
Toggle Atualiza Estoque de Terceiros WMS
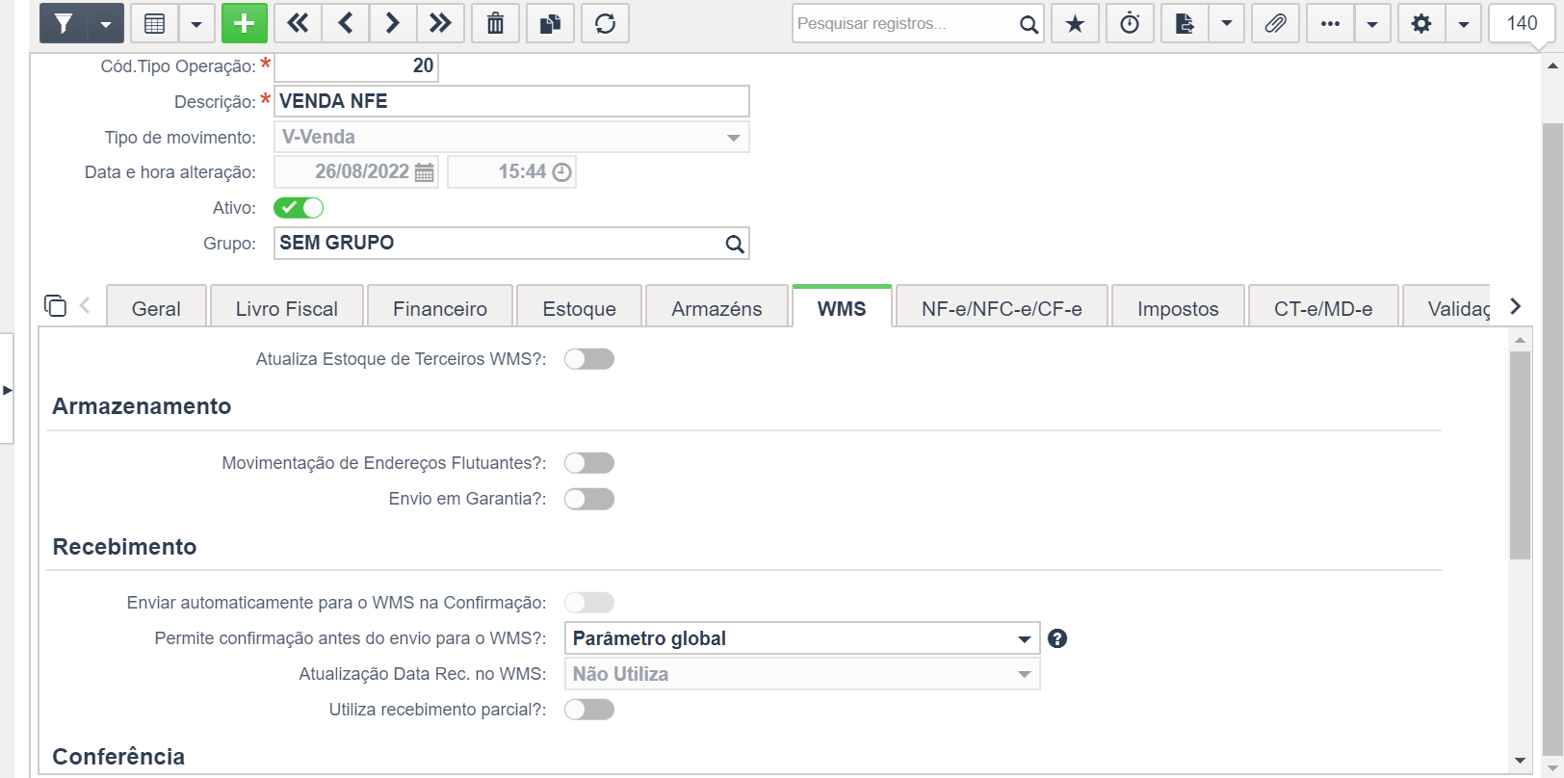click(589, 359)
